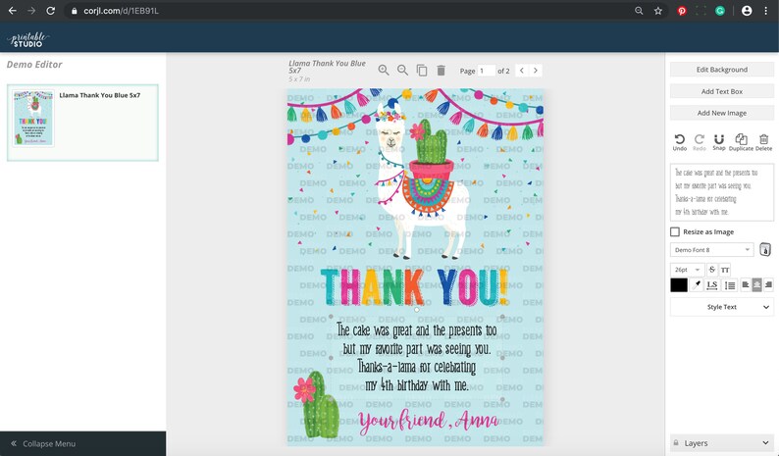Go to next page arrow

tap(536, 71)
